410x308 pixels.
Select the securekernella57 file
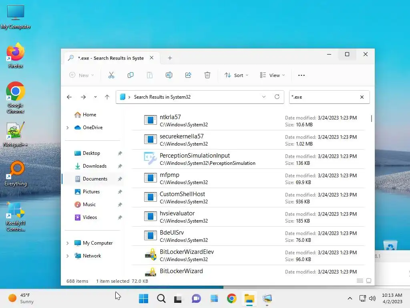(x=248, y=140)
